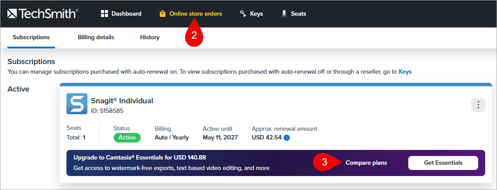The height and width of the screenshot is (190, 497).
Task: Click the Subscriptions section heading
Action: [x=31, y=61]
